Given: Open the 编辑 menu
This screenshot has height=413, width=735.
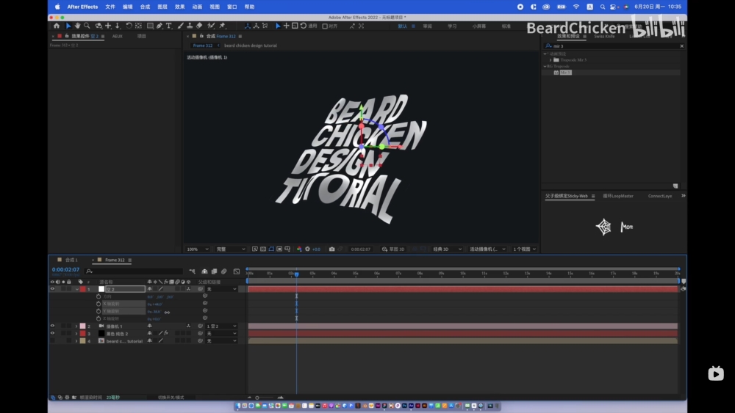Looking at the screenshot, I should (x=127, y=7).
